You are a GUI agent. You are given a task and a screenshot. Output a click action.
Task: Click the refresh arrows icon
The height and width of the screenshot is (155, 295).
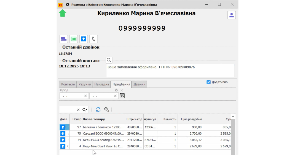pos(98,109)
